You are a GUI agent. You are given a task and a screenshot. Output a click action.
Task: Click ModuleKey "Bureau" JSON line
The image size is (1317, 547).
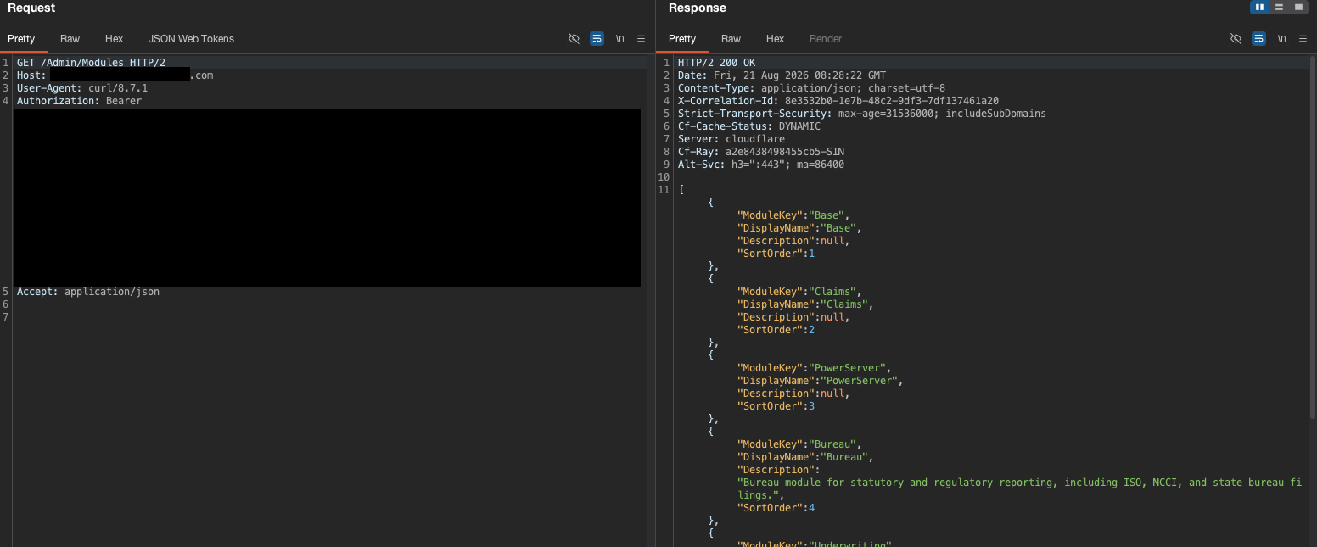[x=799, y=444]
